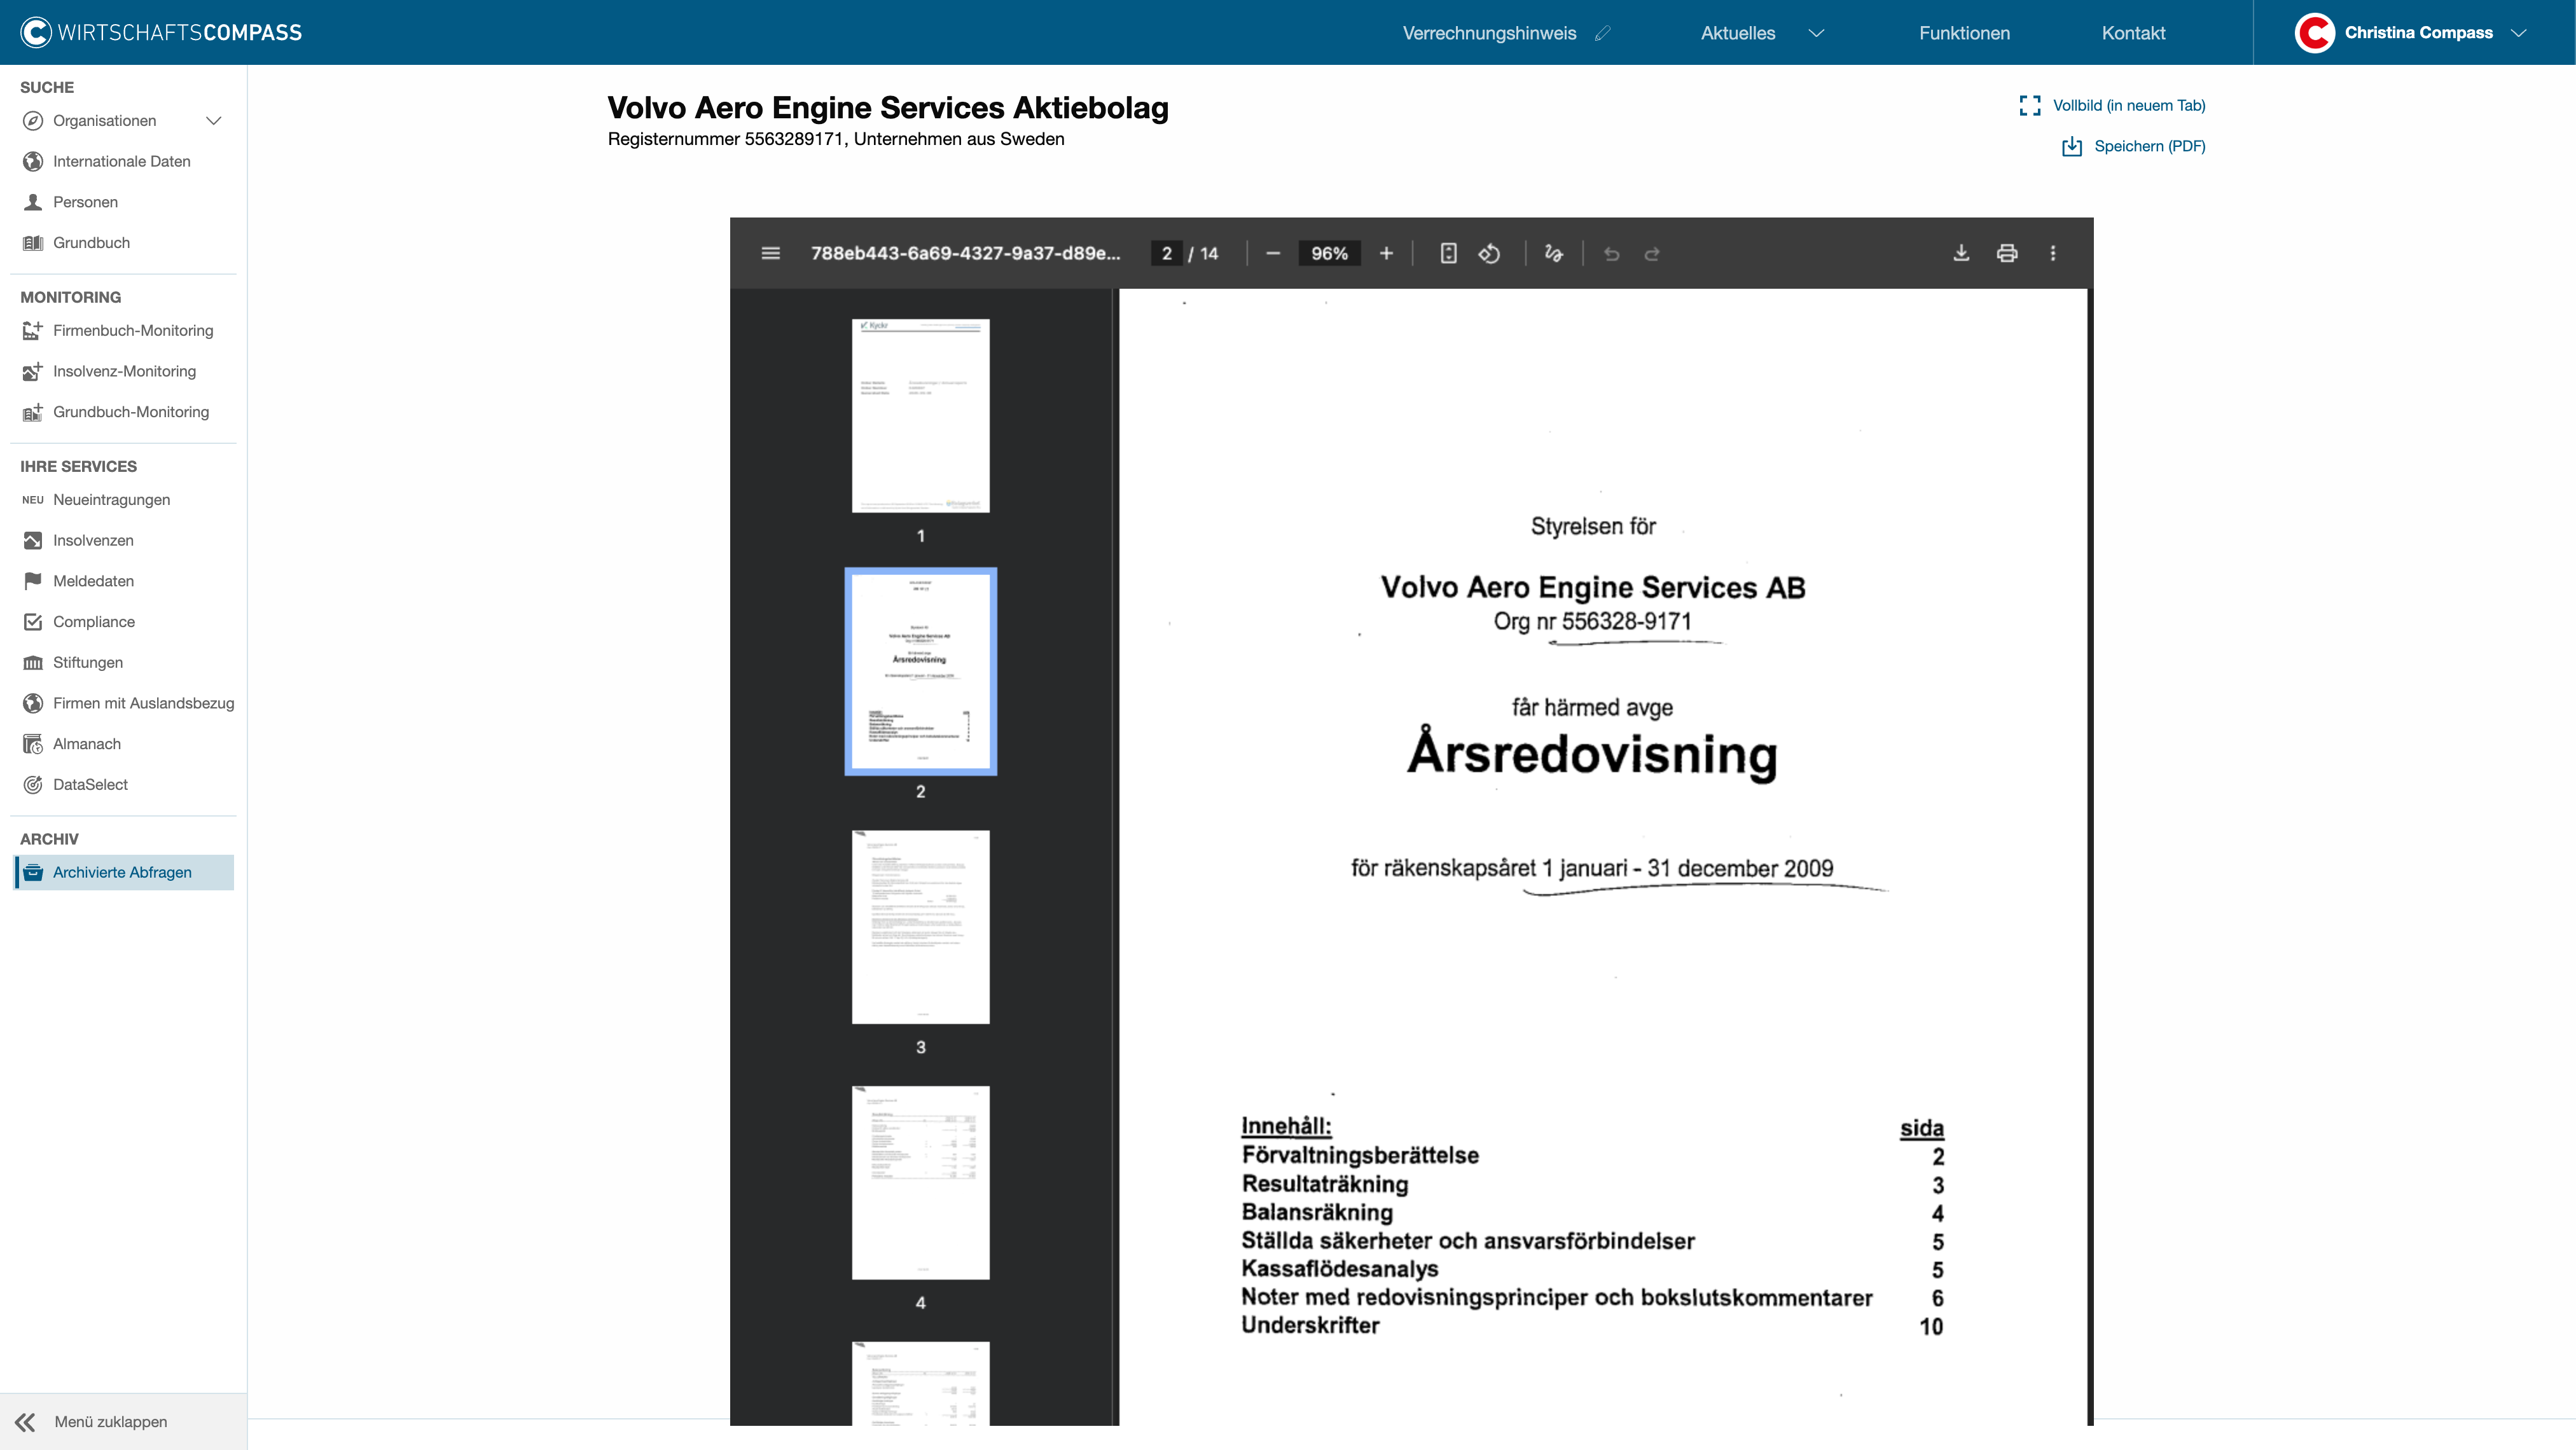Rotate the PDF counterclockwise
This screenshot has width=2576, height=1450.
[1489, 253]
